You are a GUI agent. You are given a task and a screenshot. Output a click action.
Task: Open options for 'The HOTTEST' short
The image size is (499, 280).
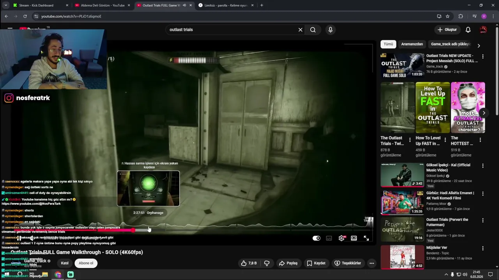click(480, 140)
